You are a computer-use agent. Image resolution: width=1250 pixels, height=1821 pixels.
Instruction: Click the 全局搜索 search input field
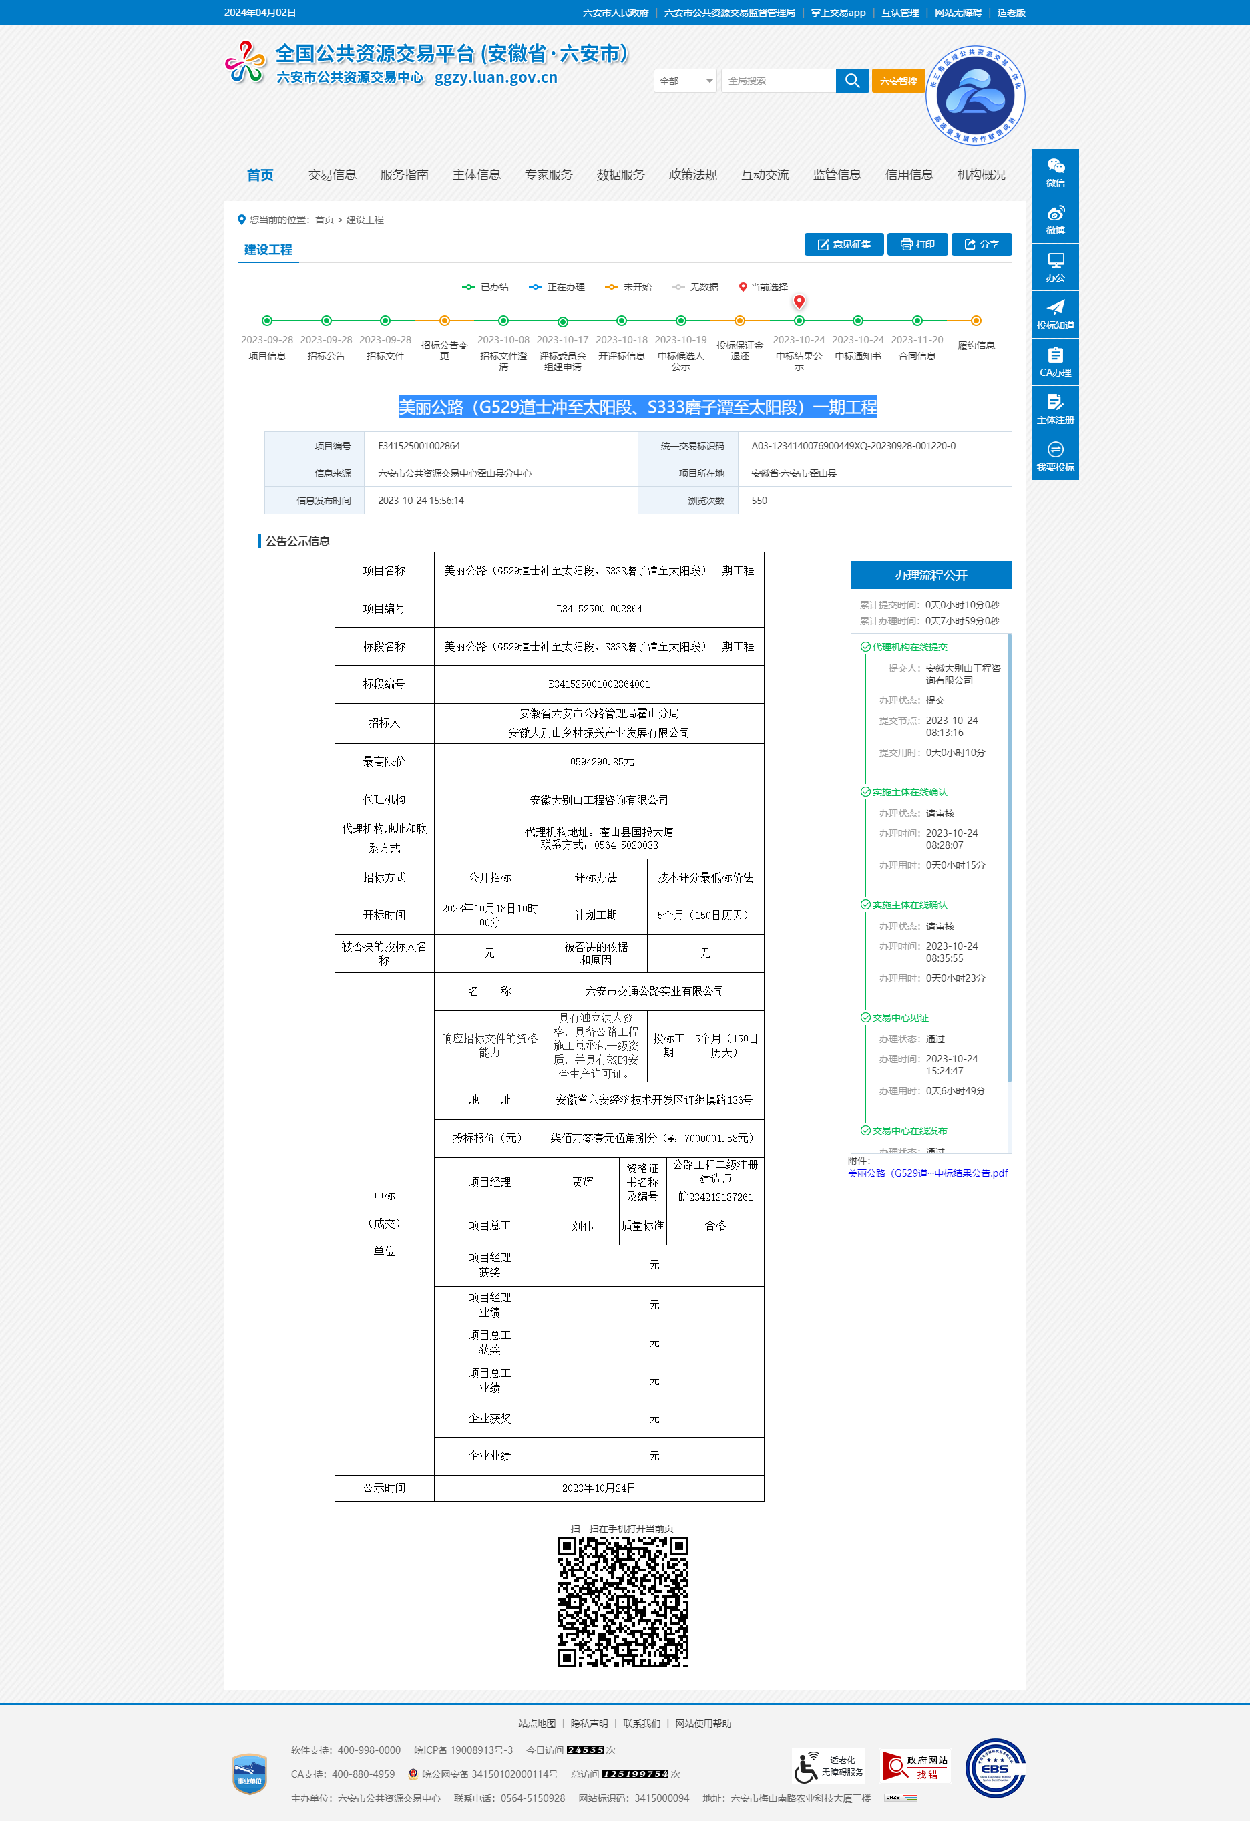click(777, 81)
